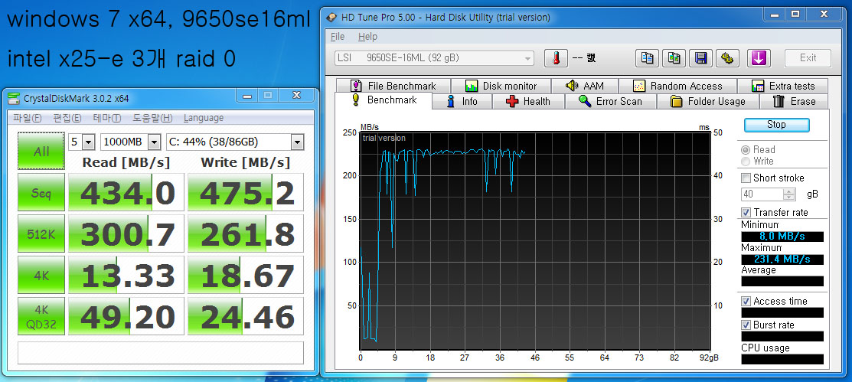852x382 pixels.
Task: Click the 4K QD32 test button
Action: (x=41, y=316)
